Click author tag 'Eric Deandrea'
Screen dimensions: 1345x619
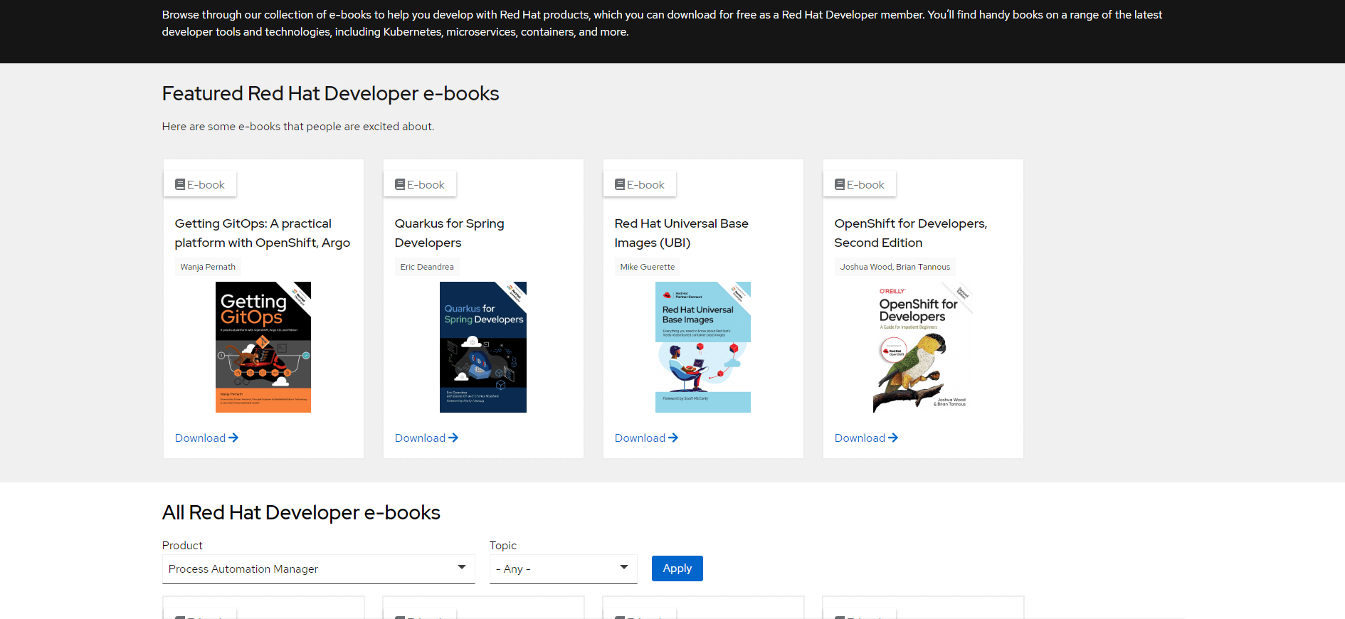[x=427, y=267]
